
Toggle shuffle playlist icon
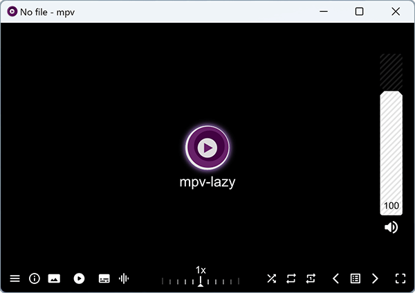click(x=272, y=278)
